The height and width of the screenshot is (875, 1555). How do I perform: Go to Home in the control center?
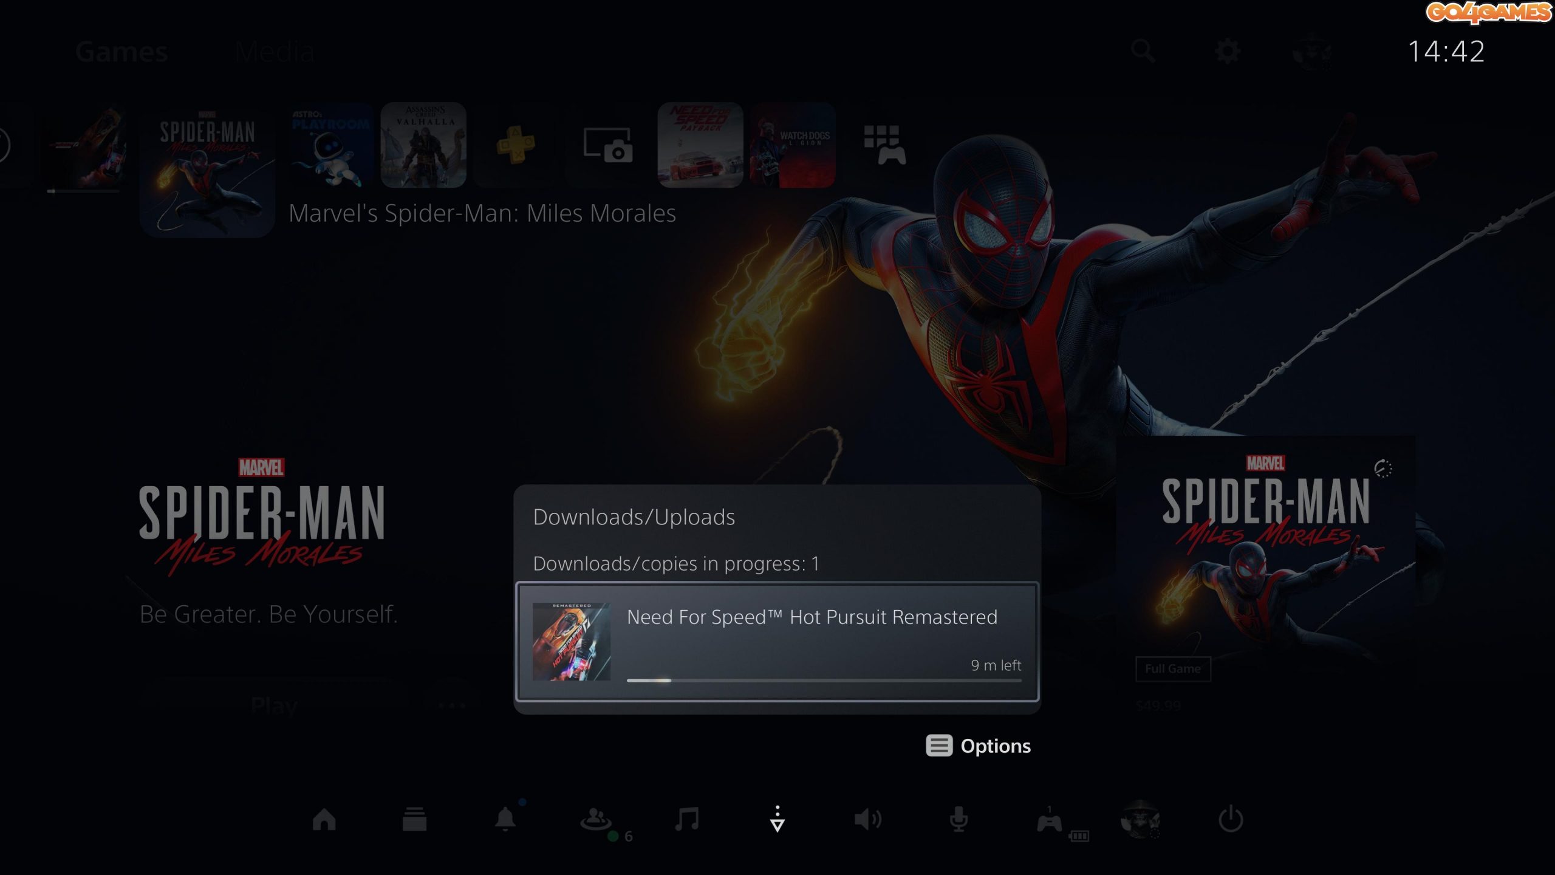coord(324,819)
